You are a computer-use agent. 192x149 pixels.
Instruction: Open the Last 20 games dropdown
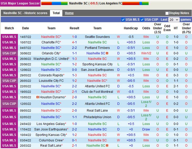174,20
